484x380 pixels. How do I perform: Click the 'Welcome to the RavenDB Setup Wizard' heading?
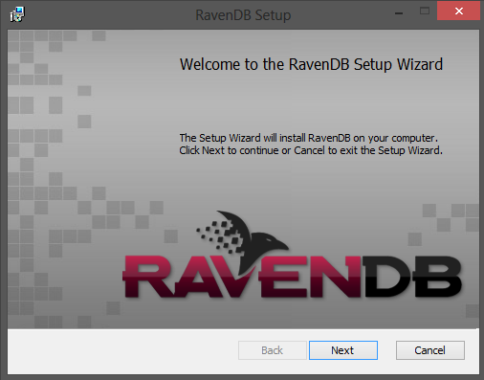[311, 64]
